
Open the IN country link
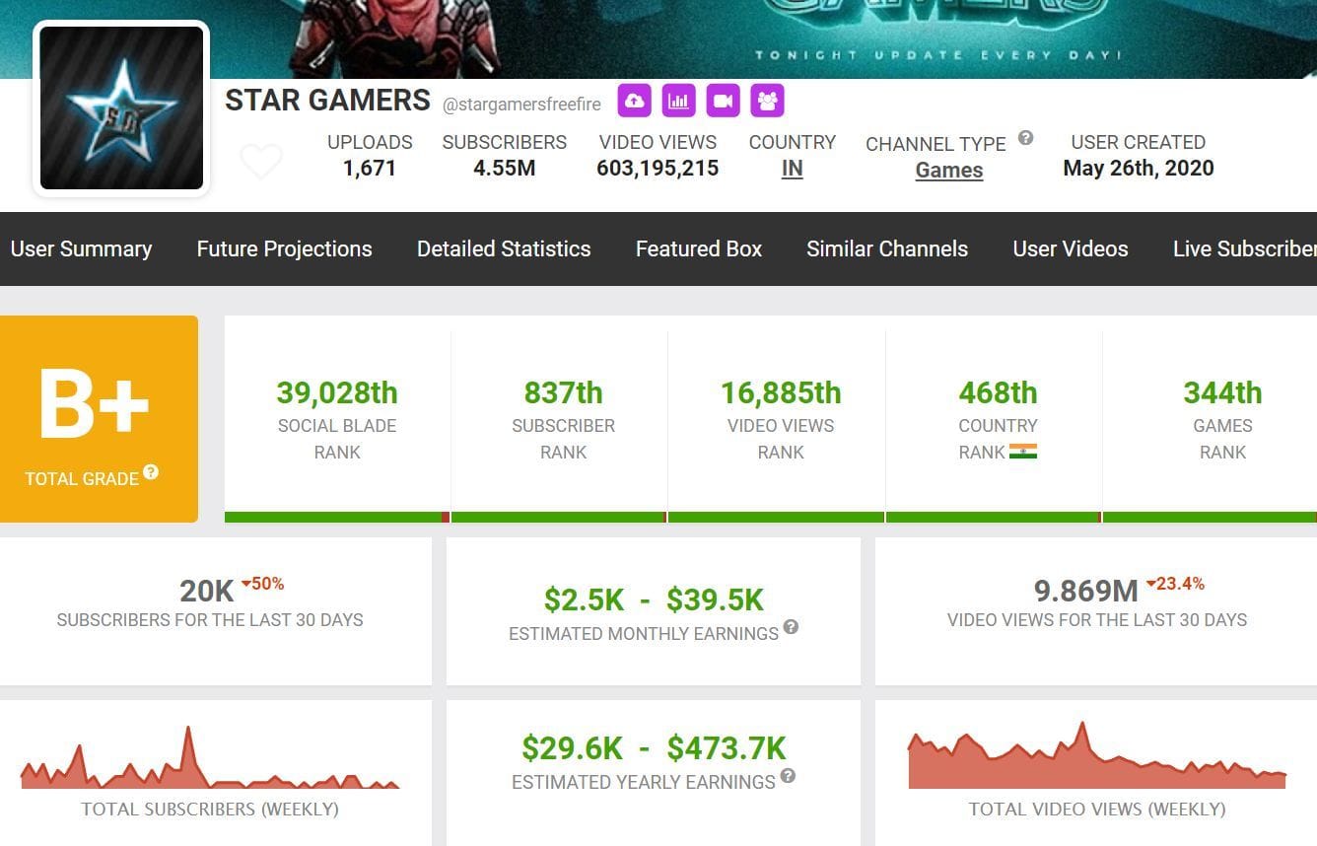(793, 168)
